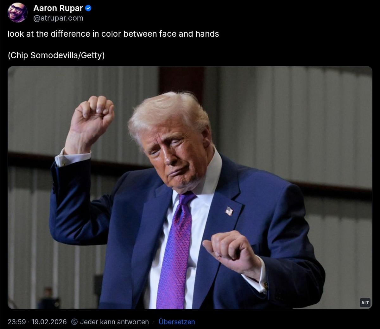Image resolution: width=380 pixels, height=329 pixels.
Task: Open the attached photo in full view
Action: point(190,188)
